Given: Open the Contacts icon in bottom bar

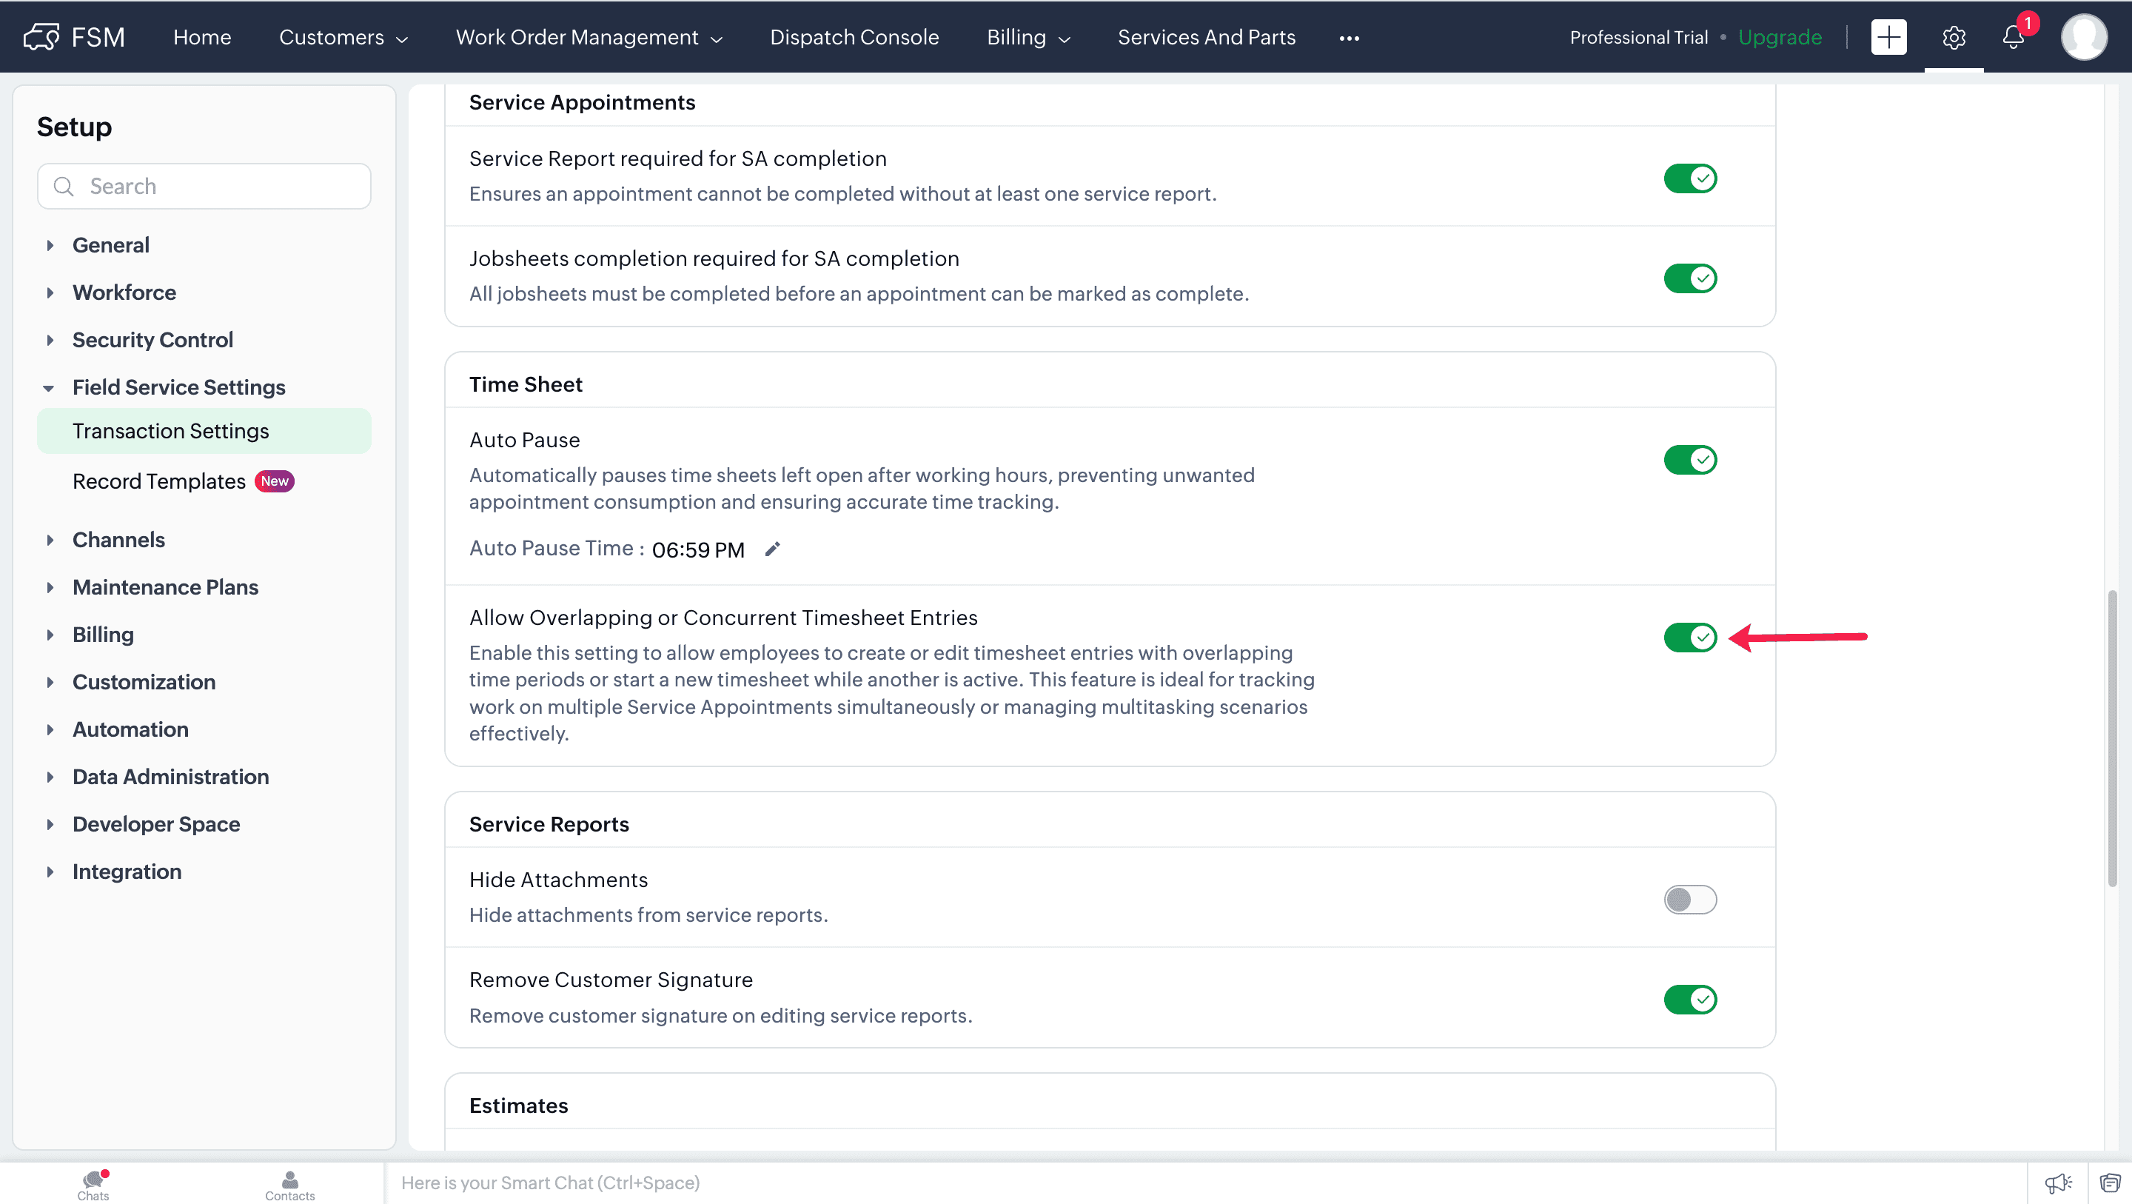Looking at the screenshot, I should (x=289, y=1184).
